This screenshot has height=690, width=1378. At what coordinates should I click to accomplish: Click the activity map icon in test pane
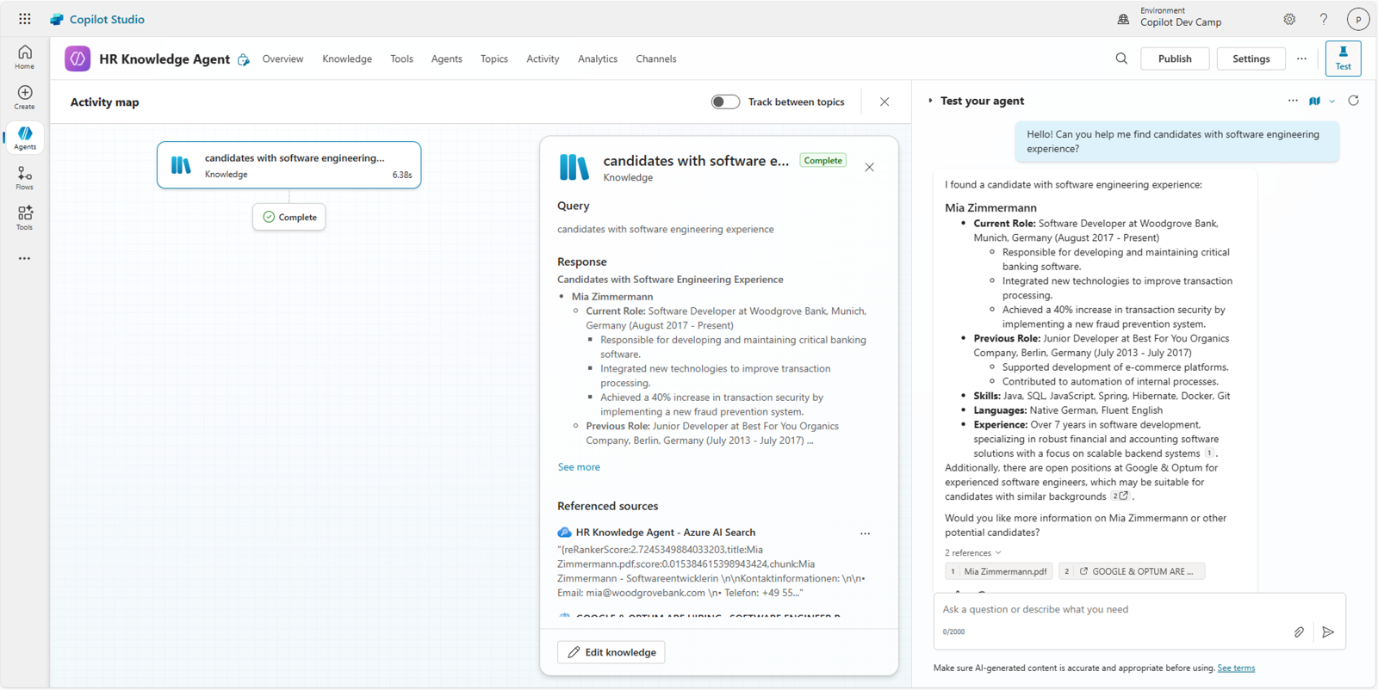click(x=1314, y=101)
